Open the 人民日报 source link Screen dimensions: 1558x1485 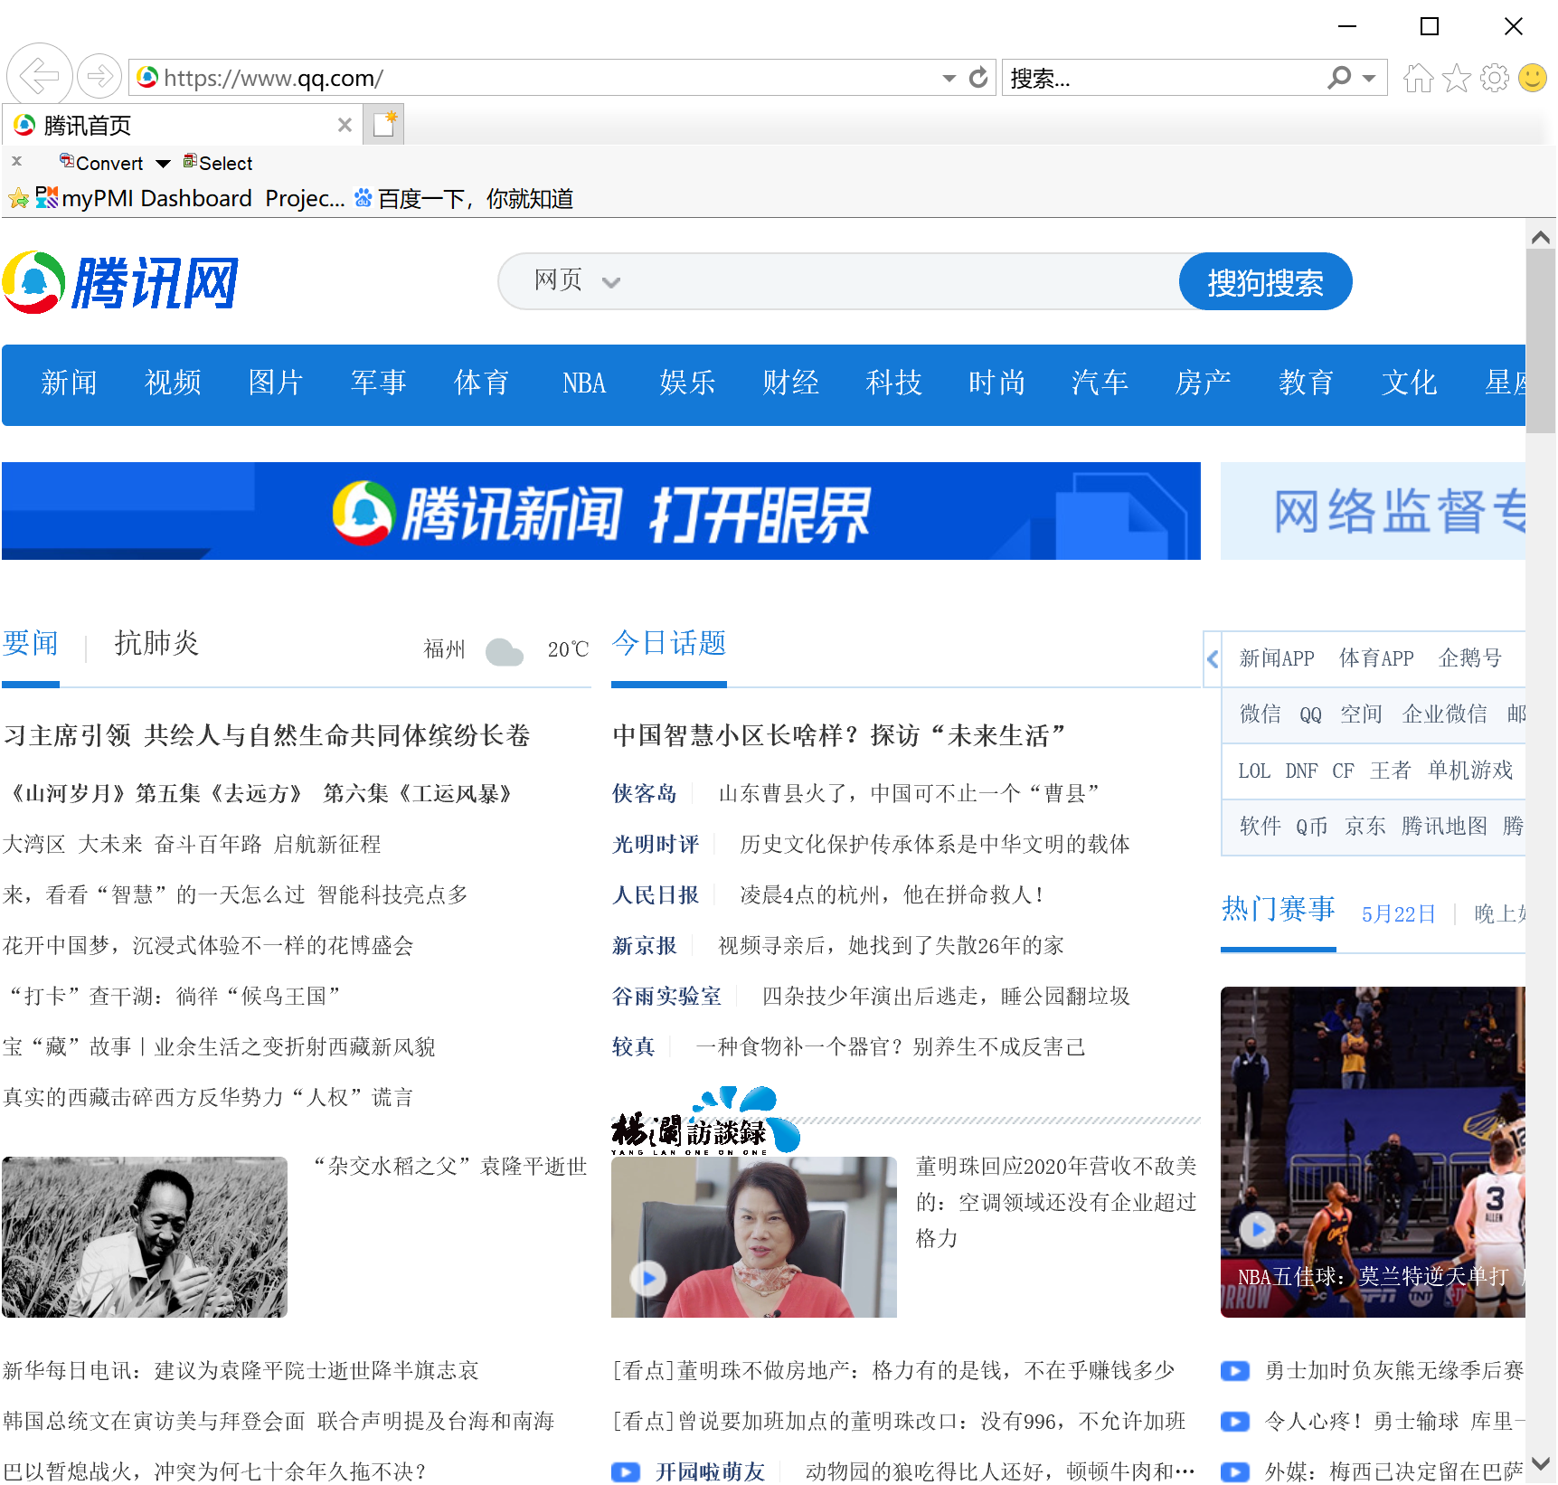tap(656, 895)
